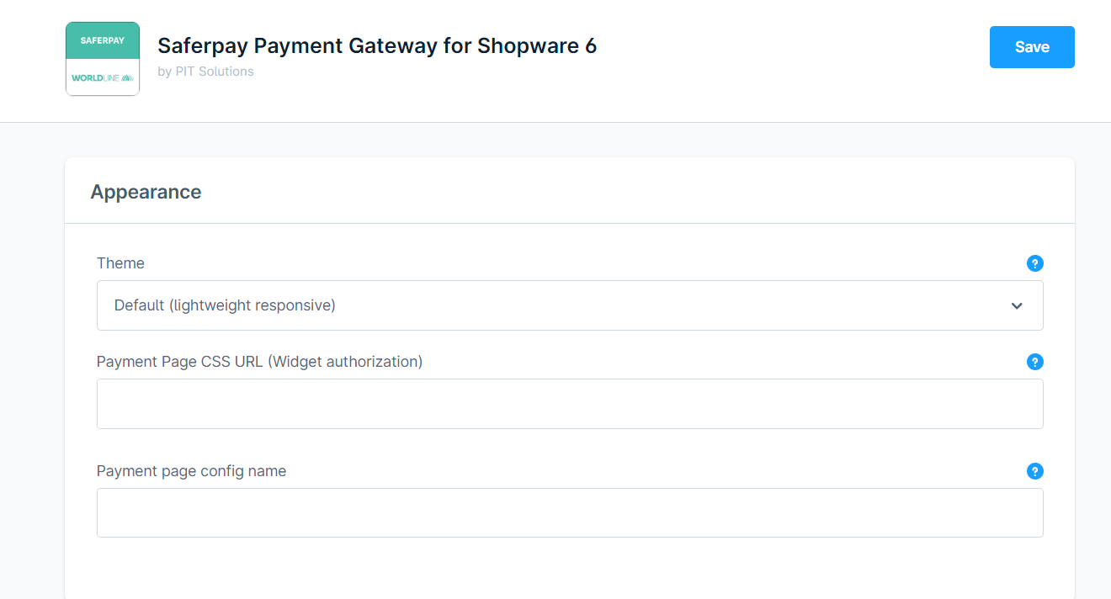Show help icon for Payment Page CSS URL

(x=1035, y=362)
